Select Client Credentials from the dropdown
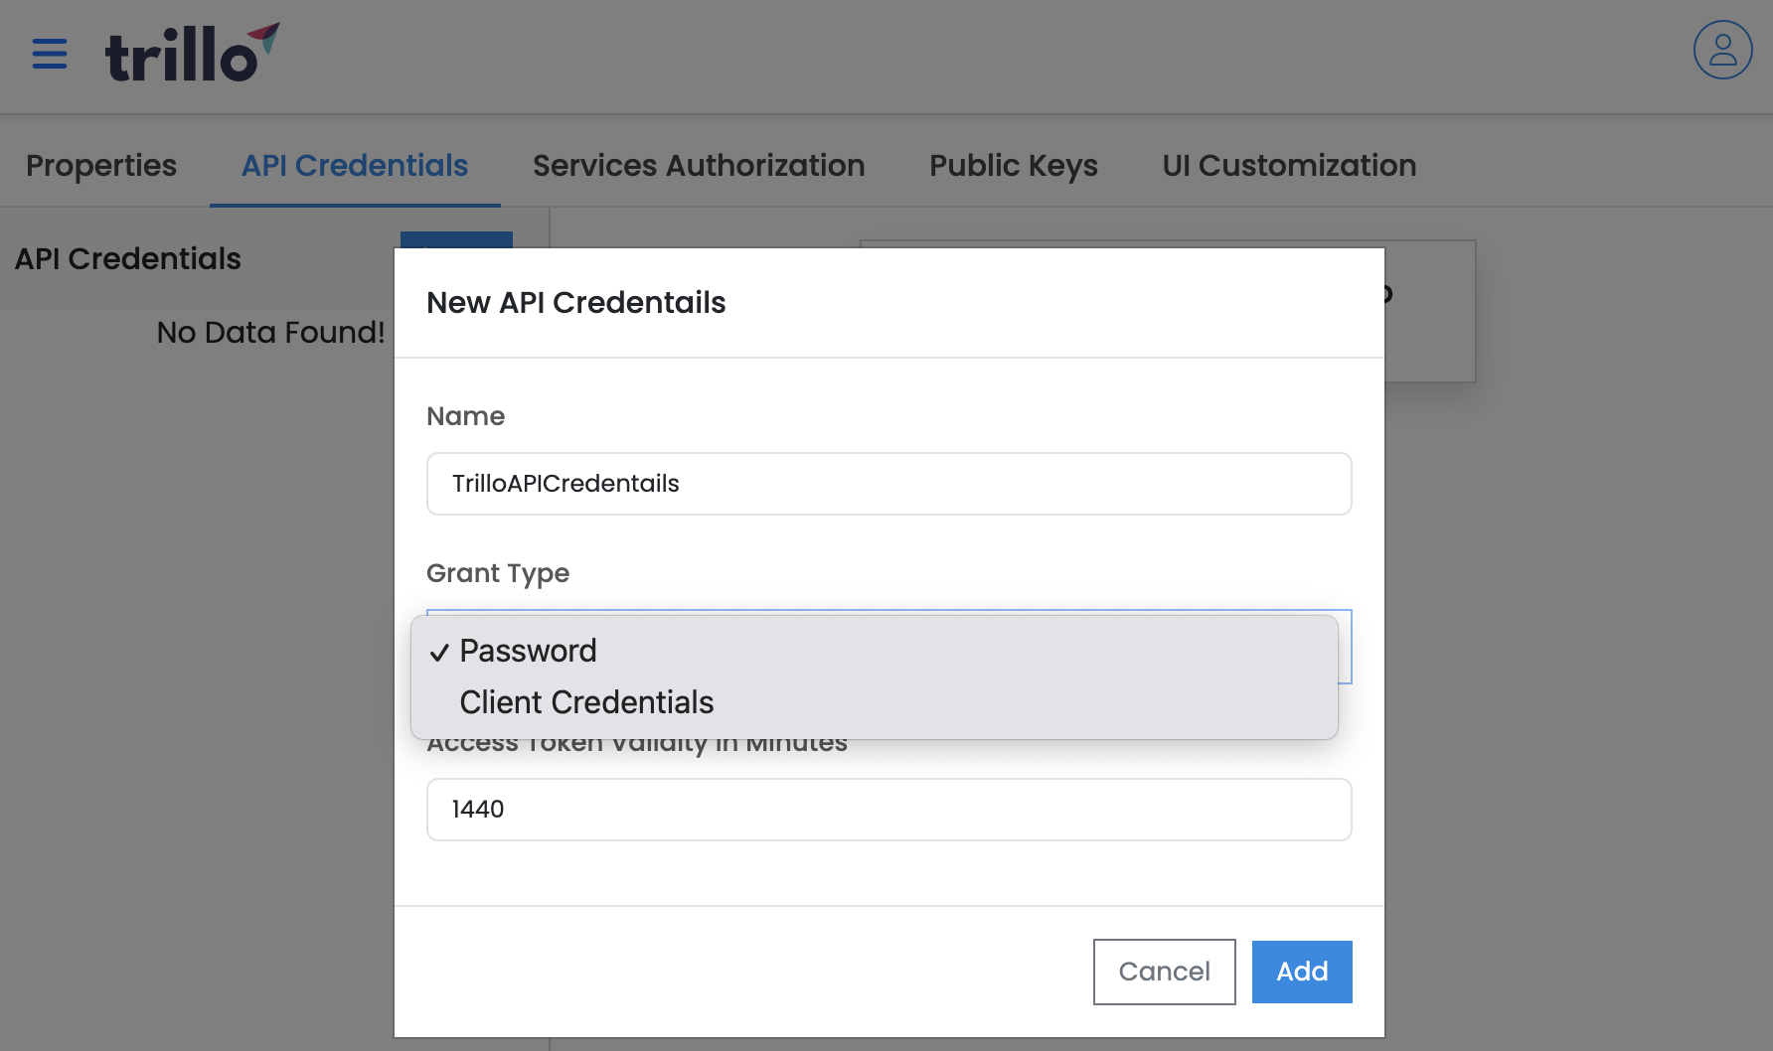The image size is (1773, 1051). [586, 702]
